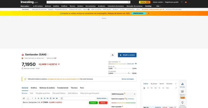Switch to the Gráfico tab
208x108 pixels.
pos(34,88)
